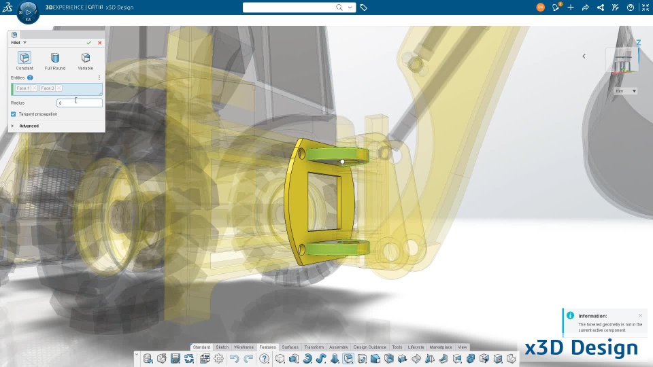The height and width of the screenshot is (367, 653).
Task: Switch to the Surfaces tab
Action: [290, 347]
